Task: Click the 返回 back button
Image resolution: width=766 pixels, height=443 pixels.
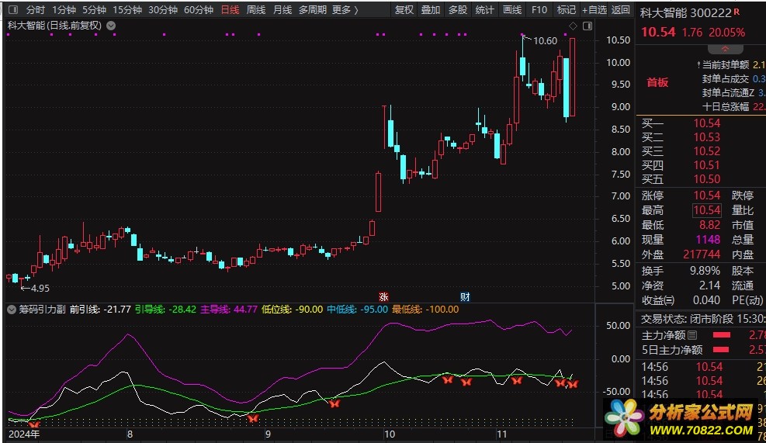Action: point(620,10)
